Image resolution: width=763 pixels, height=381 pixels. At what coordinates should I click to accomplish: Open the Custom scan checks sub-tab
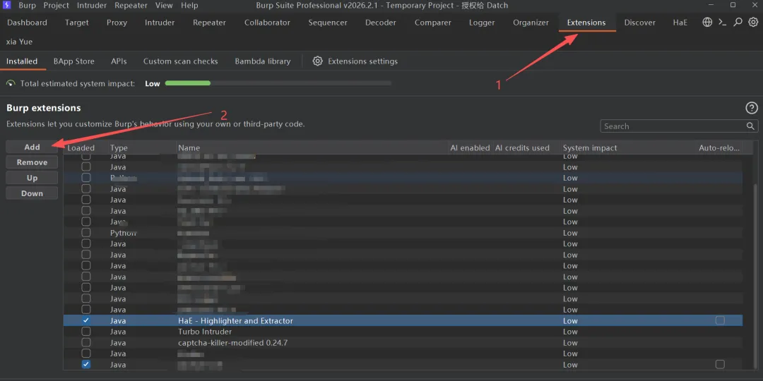point(181,61)
